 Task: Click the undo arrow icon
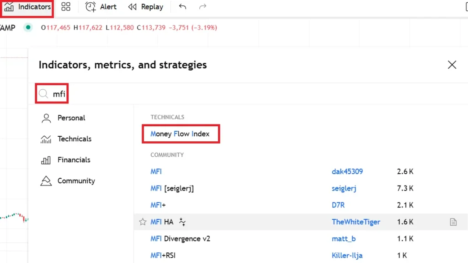click(183, 7)
